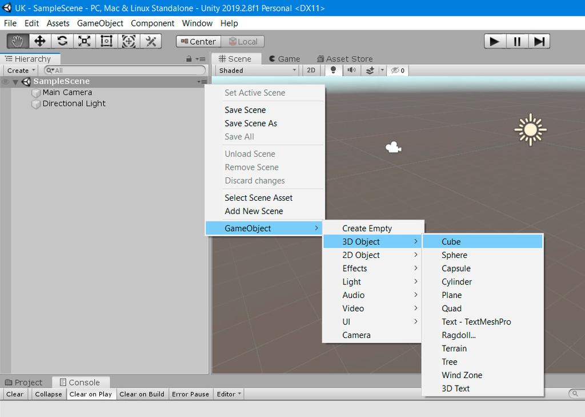This screenshot has height=417, width=585.
Task: Select the combined Transform tool
Action: click(x=129, y=41)
